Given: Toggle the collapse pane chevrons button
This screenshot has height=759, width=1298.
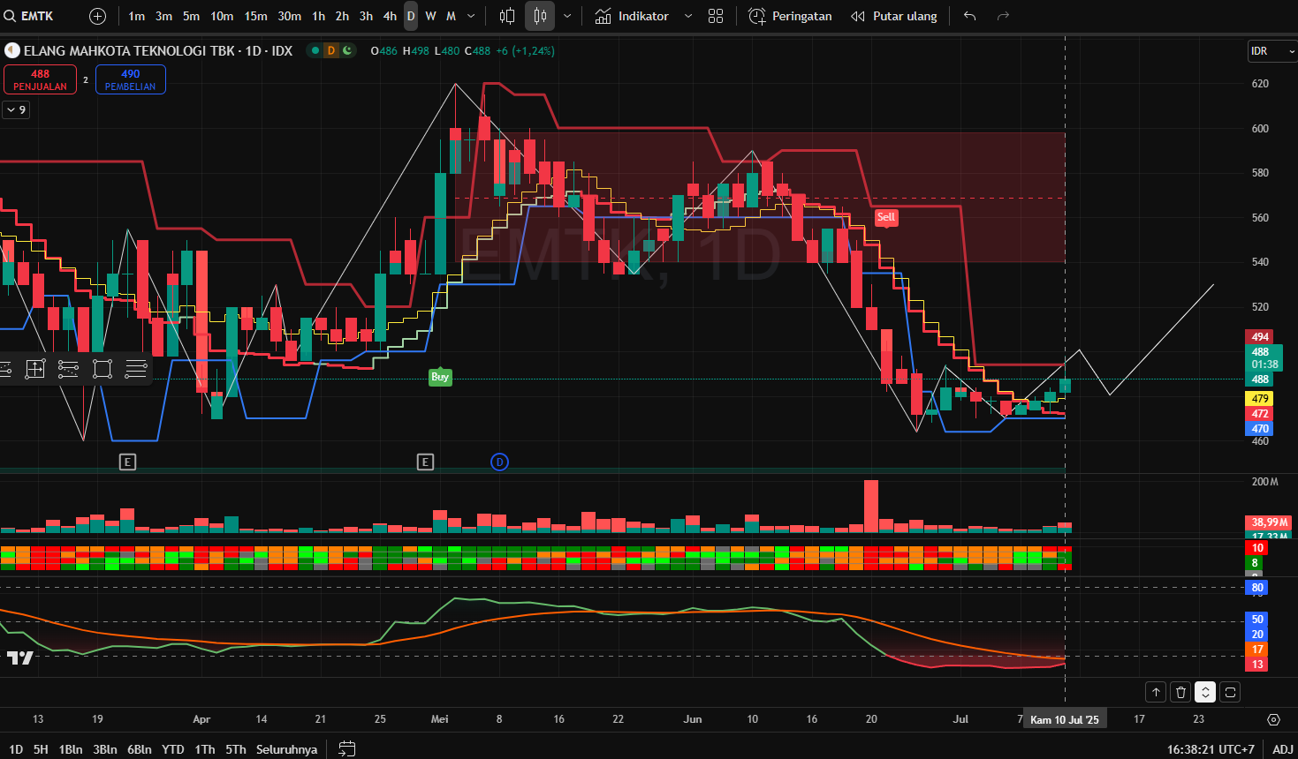Looking at the screenshot, I should [x=1205, y=692].
